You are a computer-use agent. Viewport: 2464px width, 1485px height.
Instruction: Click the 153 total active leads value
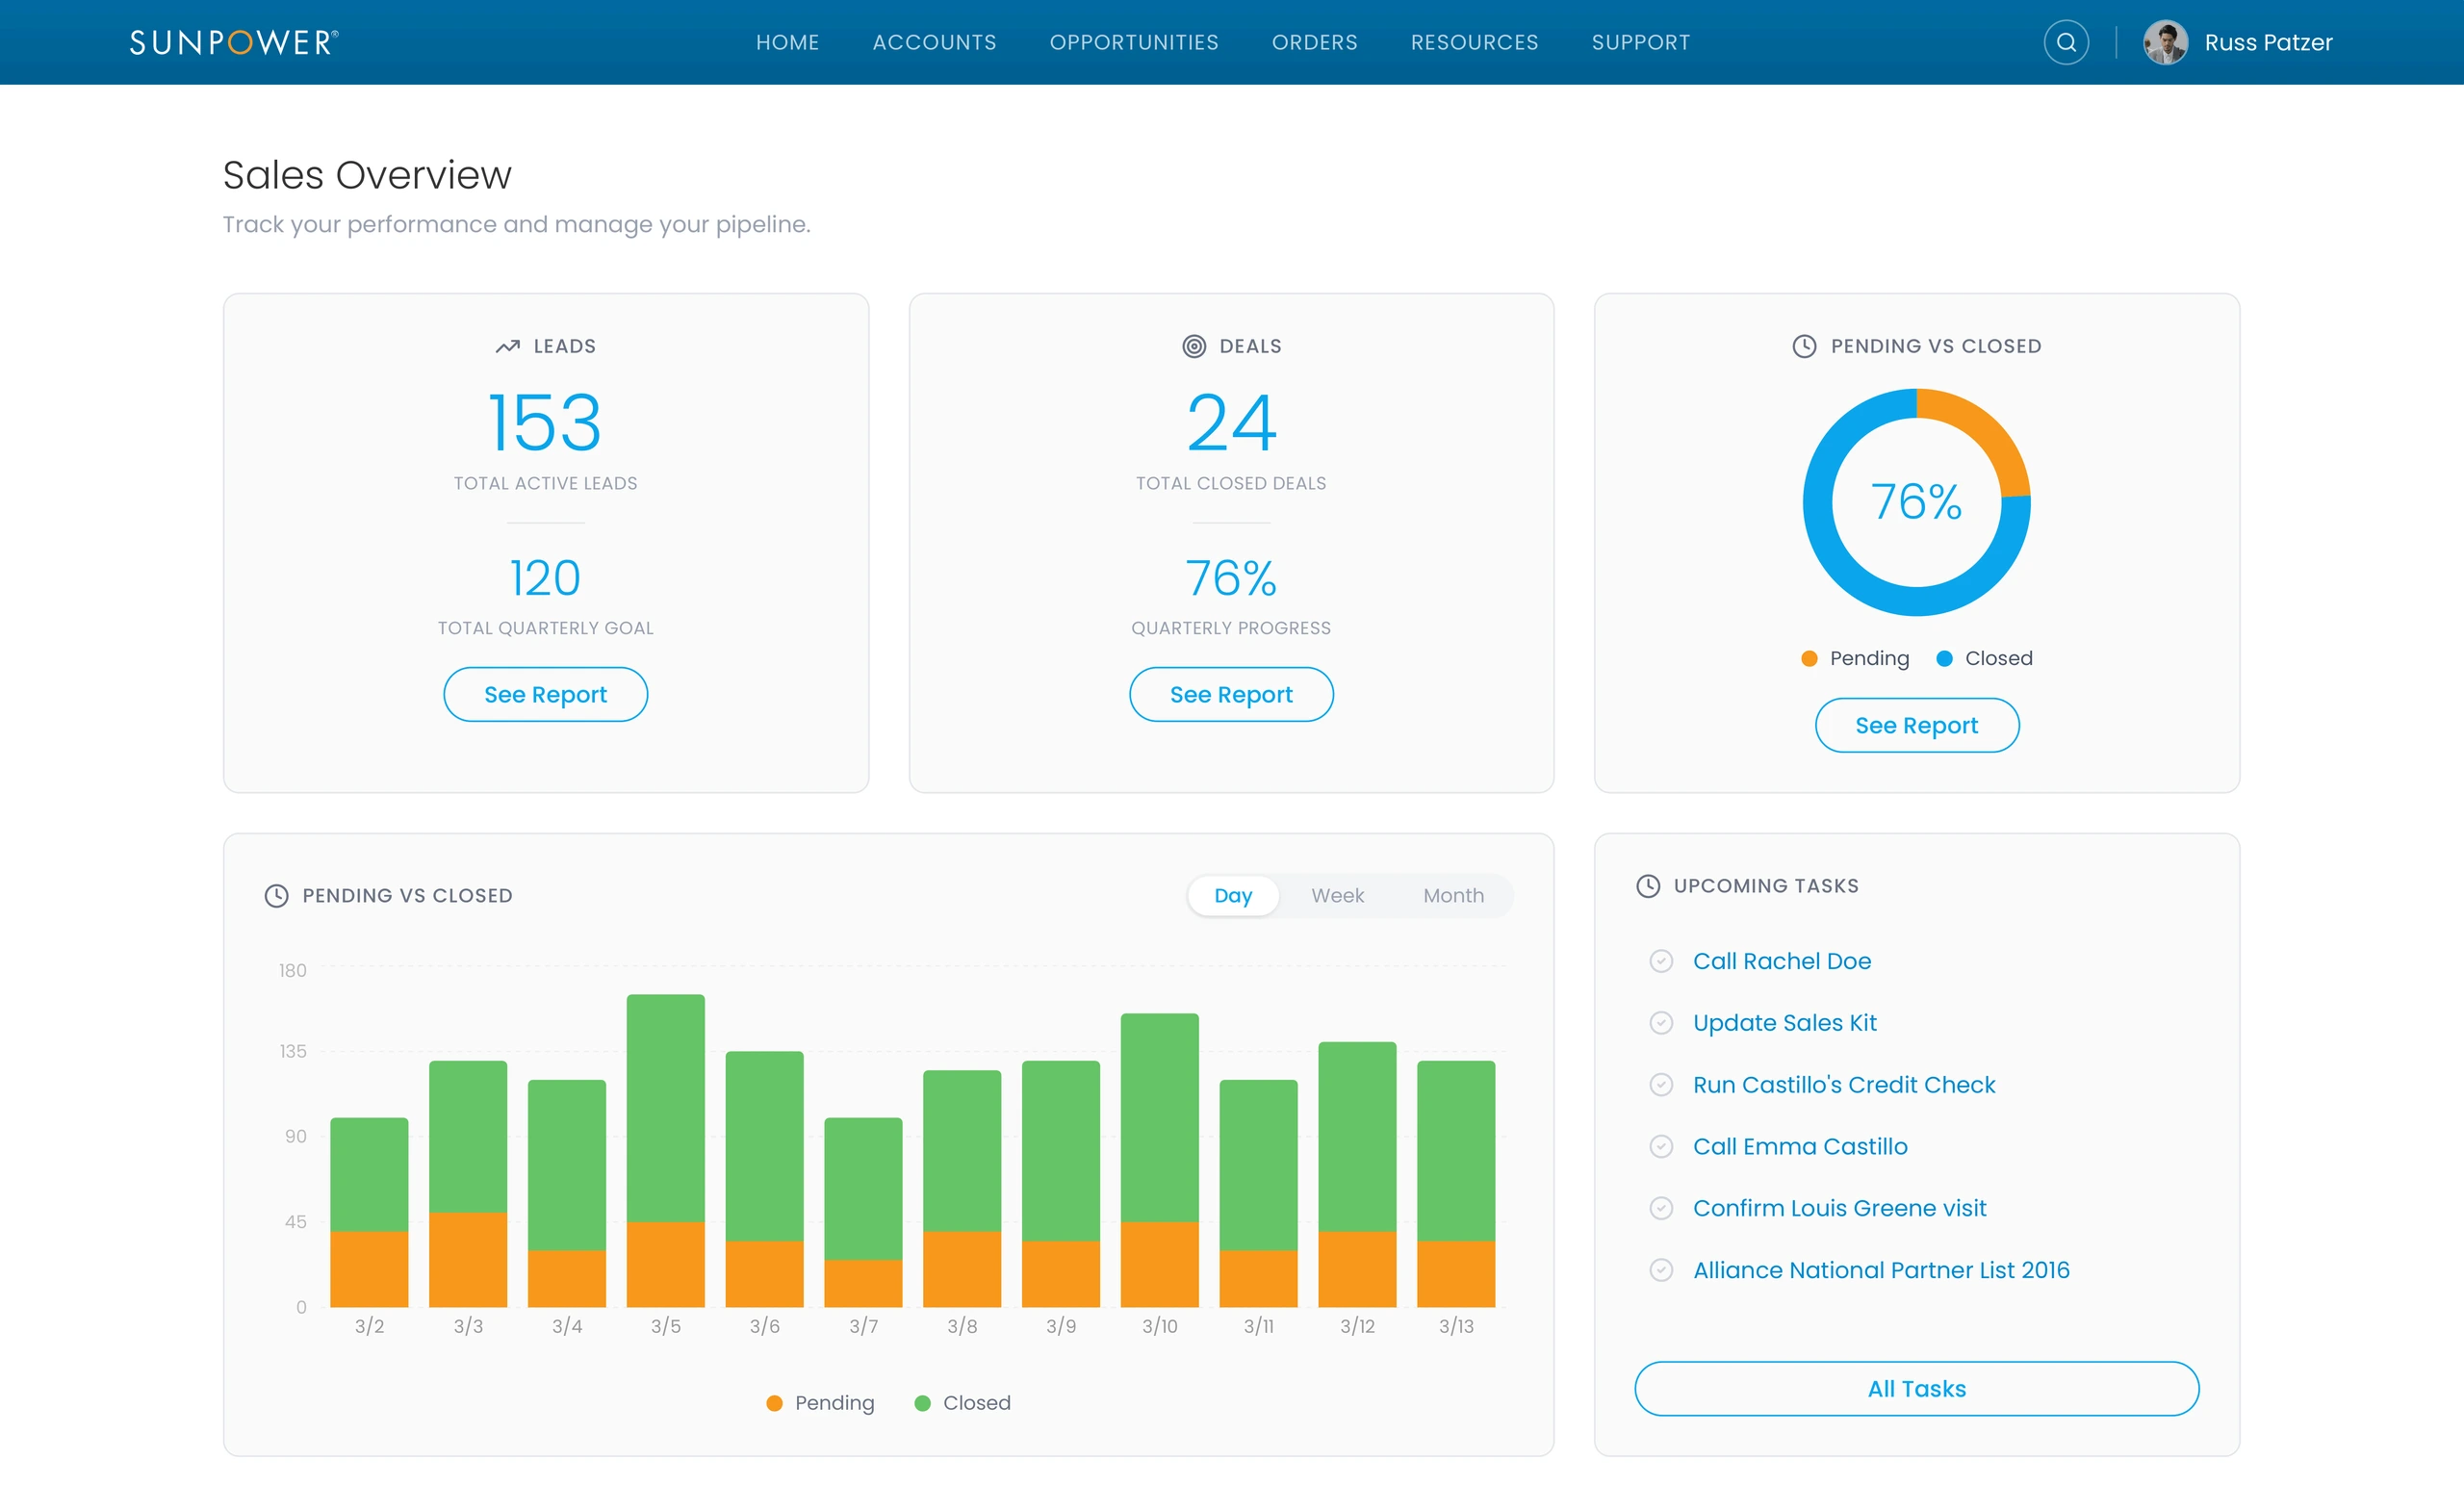[x=545, y=422]
